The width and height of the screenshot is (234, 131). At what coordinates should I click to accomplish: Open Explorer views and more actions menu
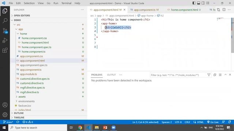pos(82,10)
